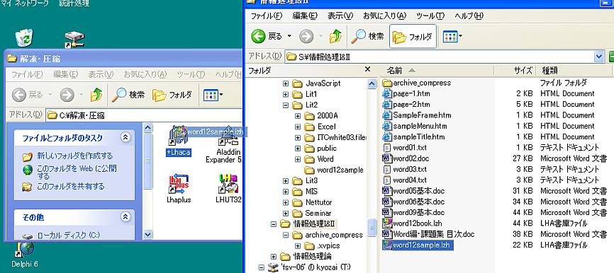This screenshot has width=614, height=273.
Task: Click the up folder icon in 解凍・圧縮 window
Action: click(96, 95)
